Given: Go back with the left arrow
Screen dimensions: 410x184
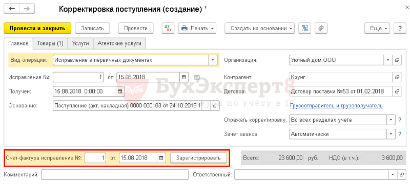Looking at the screenshot, I should pyautogui.click(x=12, y=9).
